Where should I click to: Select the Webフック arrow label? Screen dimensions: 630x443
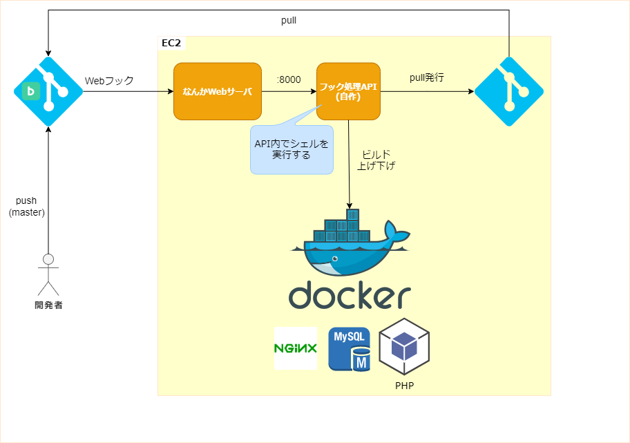[x=107, y=80]
